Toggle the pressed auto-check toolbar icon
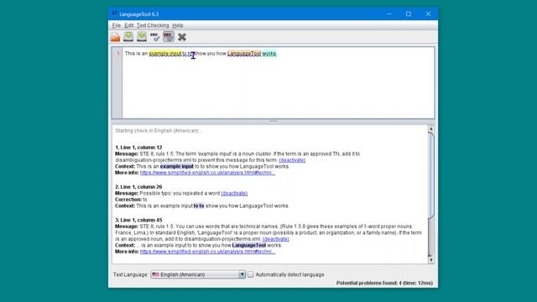 pos(168,37)
